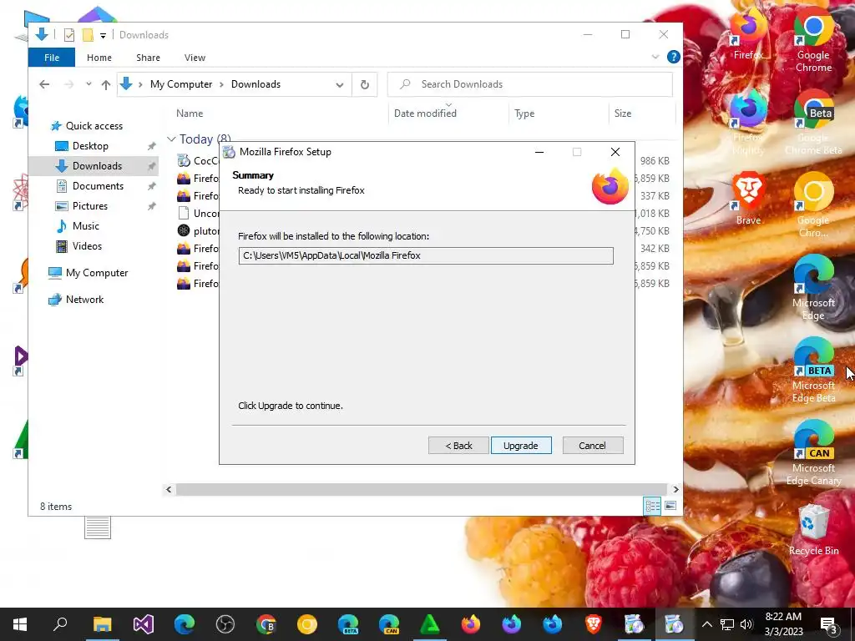Switch to large icons view layout

(670, 506)
